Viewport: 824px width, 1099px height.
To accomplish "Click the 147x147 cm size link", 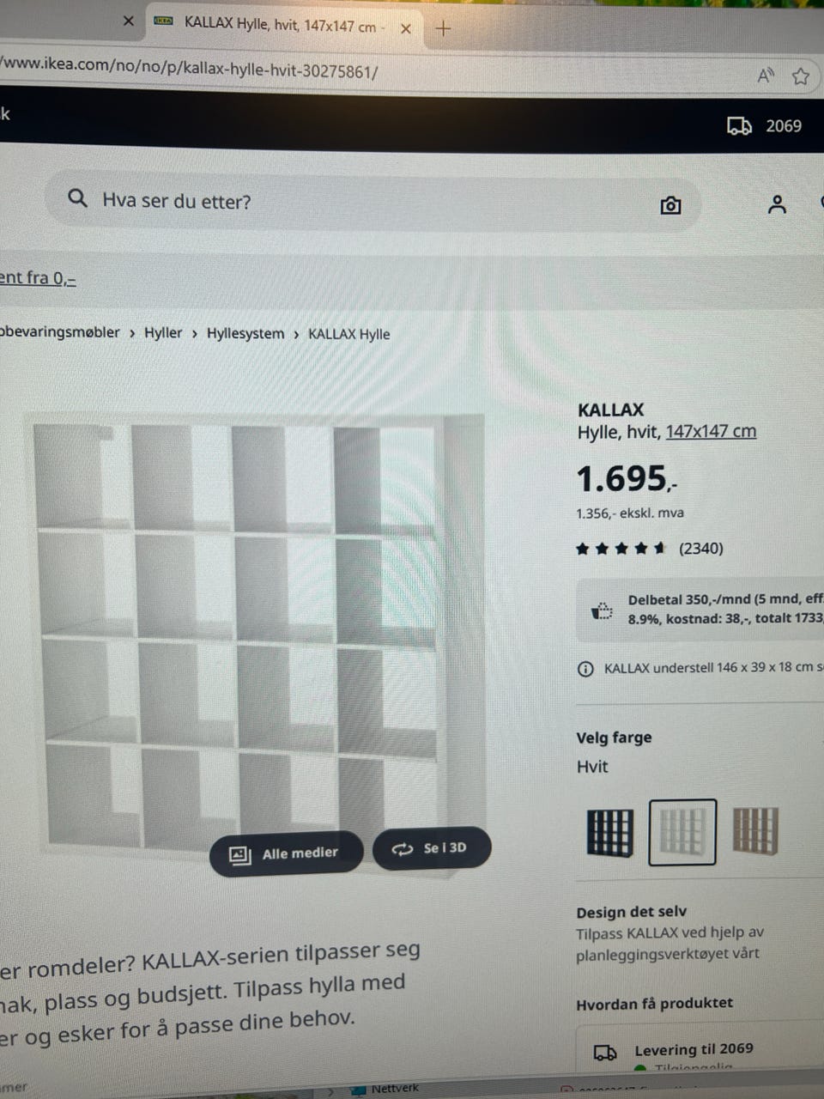I will (711, 432).
